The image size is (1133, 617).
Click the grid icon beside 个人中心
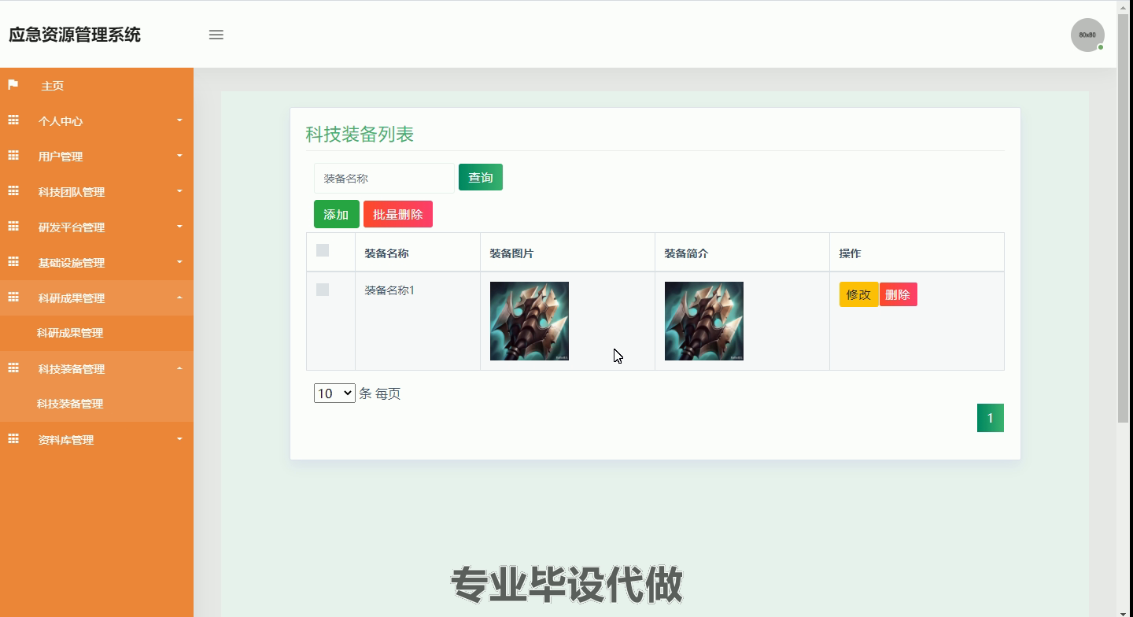(13, 120)
